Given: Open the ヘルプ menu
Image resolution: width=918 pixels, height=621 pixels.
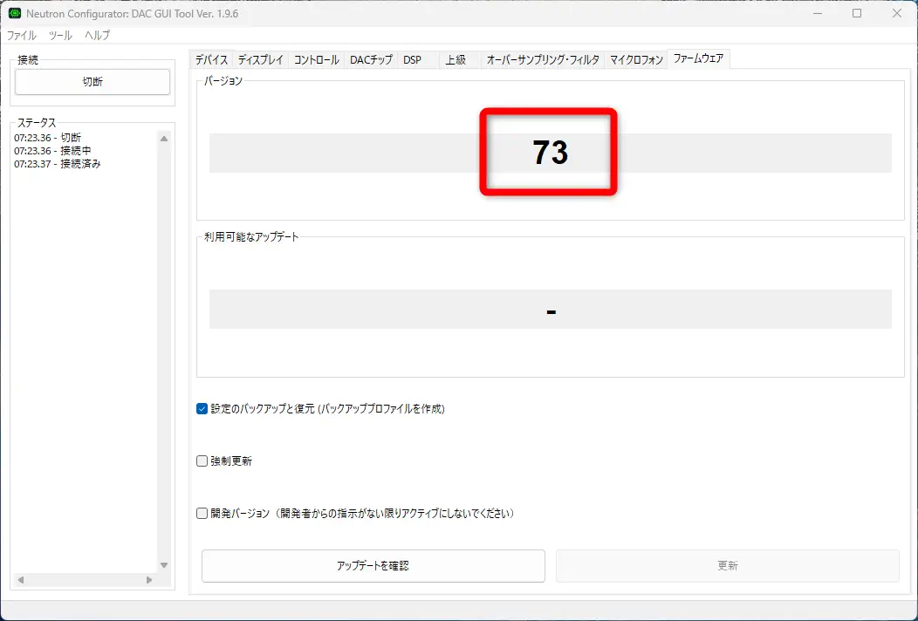Looking at the screenshot, I should tap(97, 35).
